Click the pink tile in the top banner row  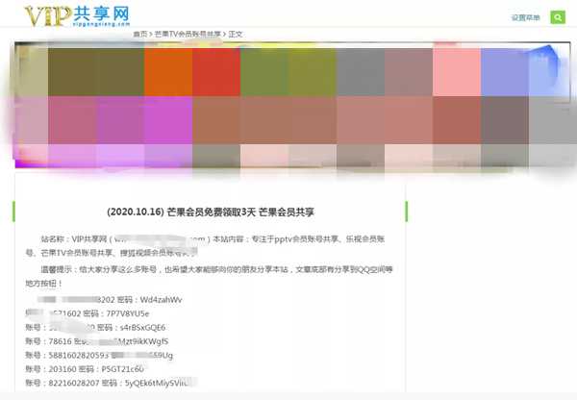(x=456, y=69)
